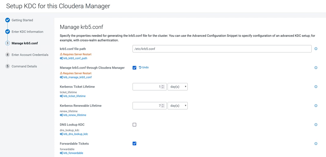Click gears icon beside krb_ticket_lifetime
Viewport: 326px width, 157px height.
click(x=61, y=96)
